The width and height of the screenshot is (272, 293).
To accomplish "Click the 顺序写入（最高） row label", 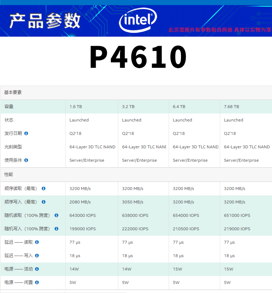I will pos(21,202).
